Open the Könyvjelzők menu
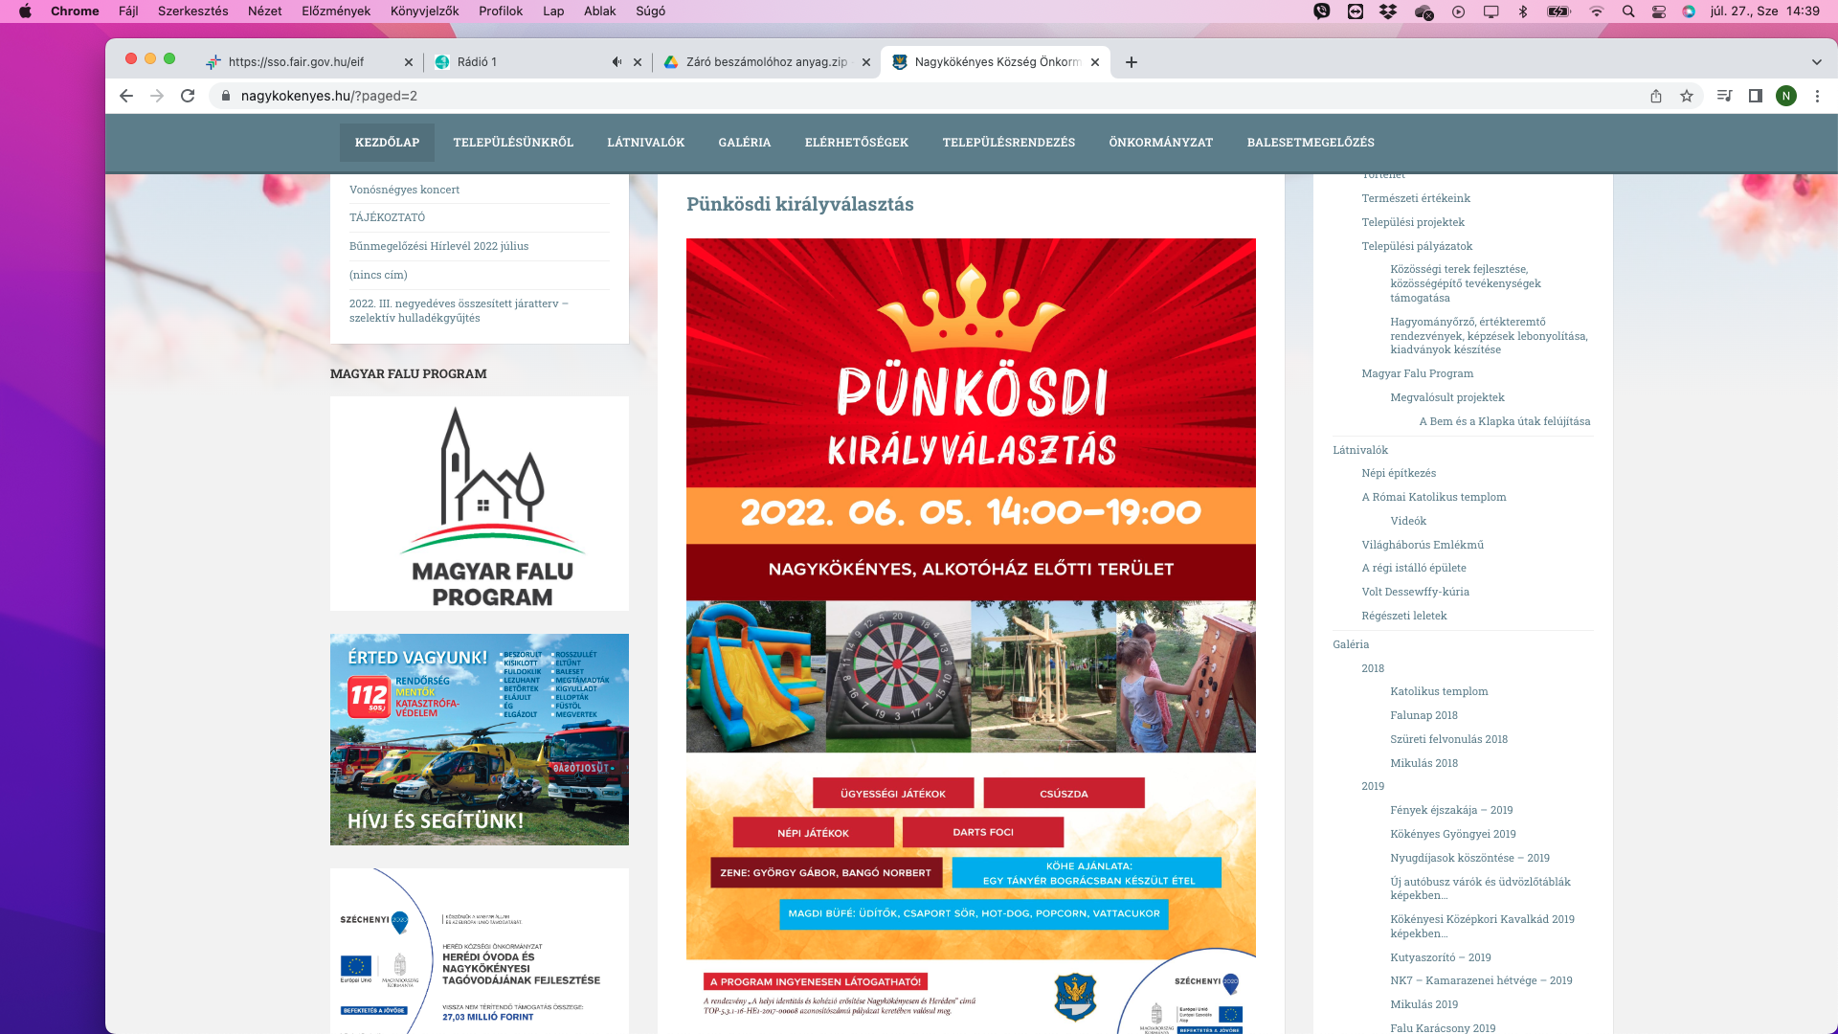 tap(424, 11)
